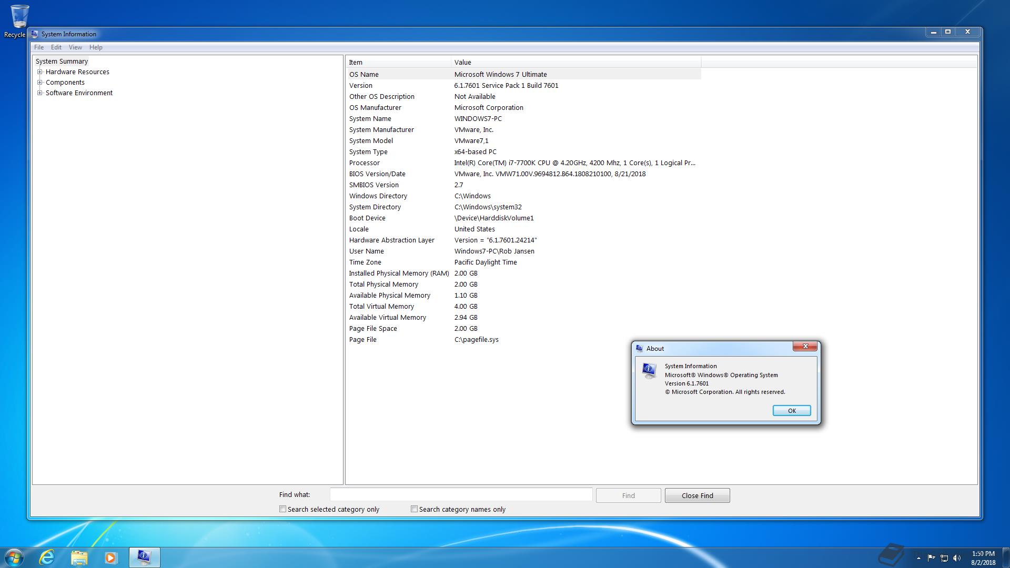Select the OS Manufacturer row
This screenshot has height=568, width=1010.
(523, 108)
